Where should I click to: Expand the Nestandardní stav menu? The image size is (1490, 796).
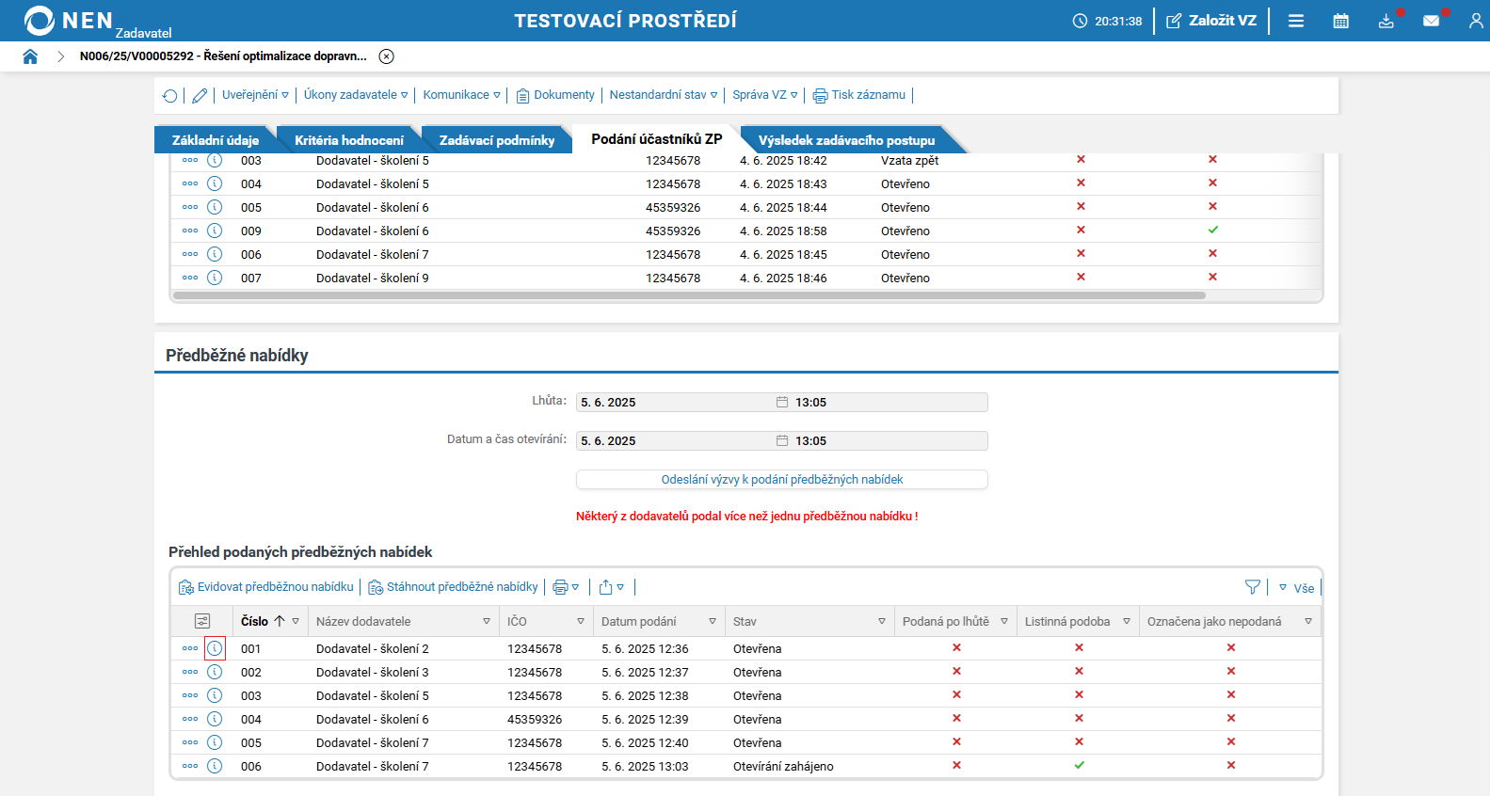click(x=664, y=95)
